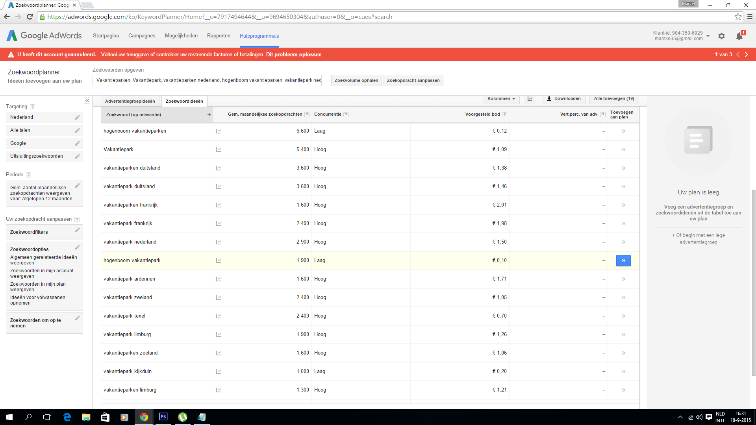
Task: Edit Zoekwoordfilters settings
Action: pyautogui.click(x=78, y=230)
